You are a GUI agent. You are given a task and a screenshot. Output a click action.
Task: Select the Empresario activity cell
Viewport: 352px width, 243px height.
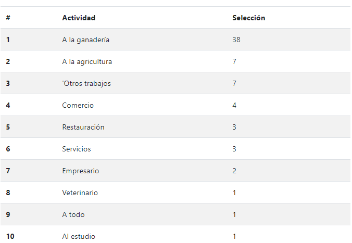click(x=80, y=171)
